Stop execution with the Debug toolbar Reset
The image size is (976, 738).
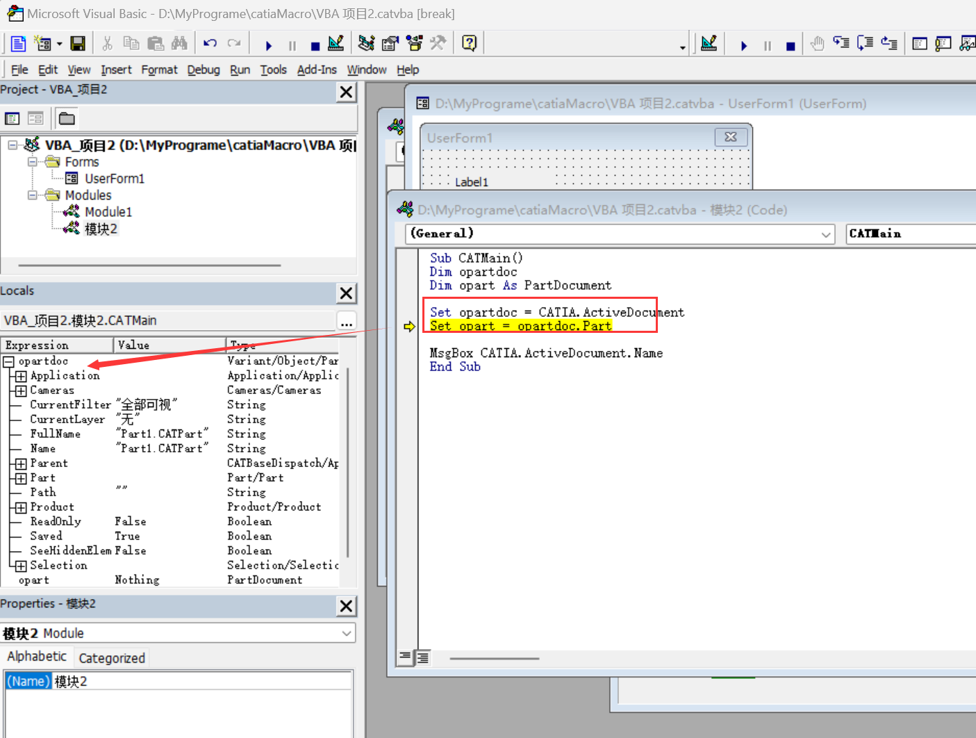point(791,45)
